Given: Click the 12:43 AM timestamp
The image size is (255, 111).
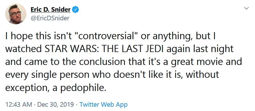Looking at the screenshot, I should (x=19, y=104).
